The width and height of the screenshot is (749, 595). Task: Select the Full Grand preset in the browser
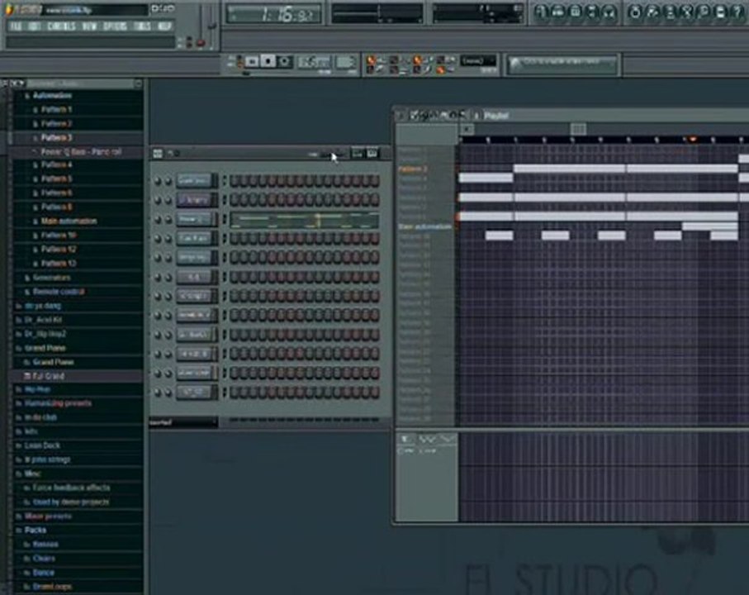tap(48, 376)
